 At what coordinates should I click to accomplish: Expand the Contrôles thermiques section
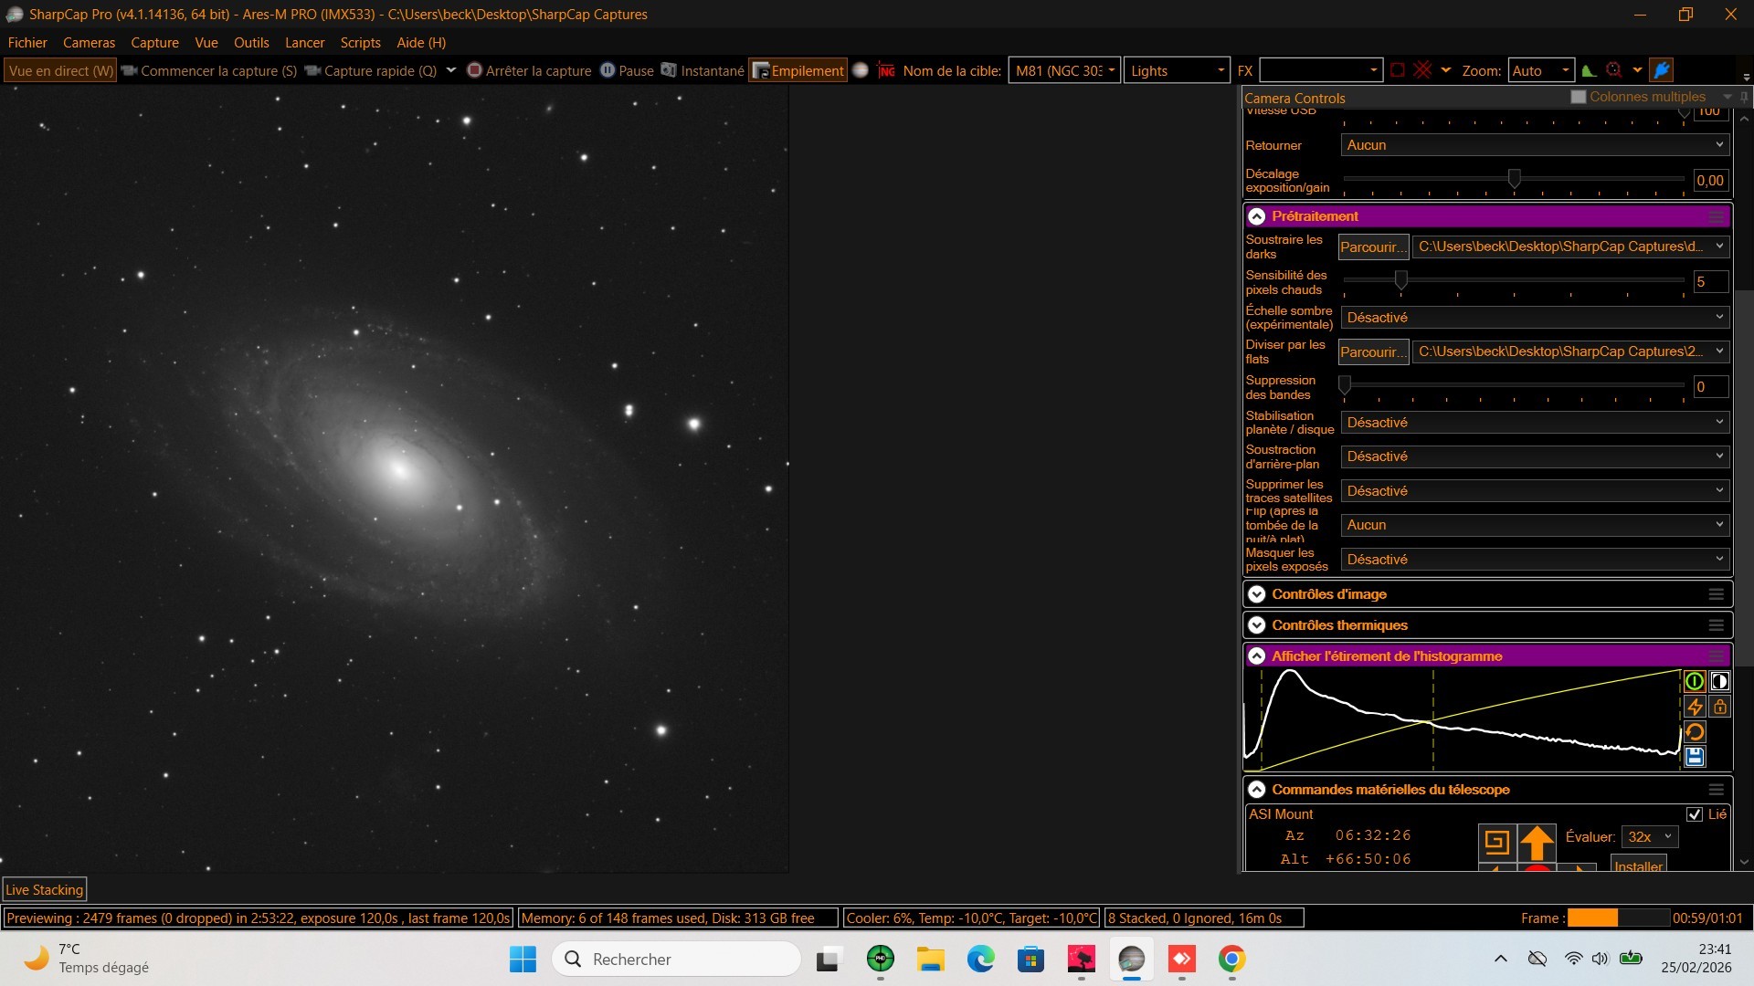pyautogui.click(x=1256, y=625)
